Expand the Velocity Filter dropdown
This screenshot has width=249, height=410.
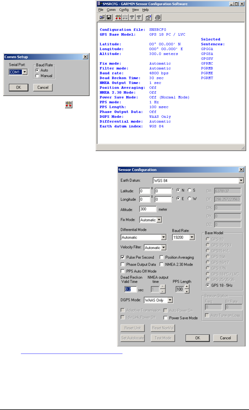point(163,248)
